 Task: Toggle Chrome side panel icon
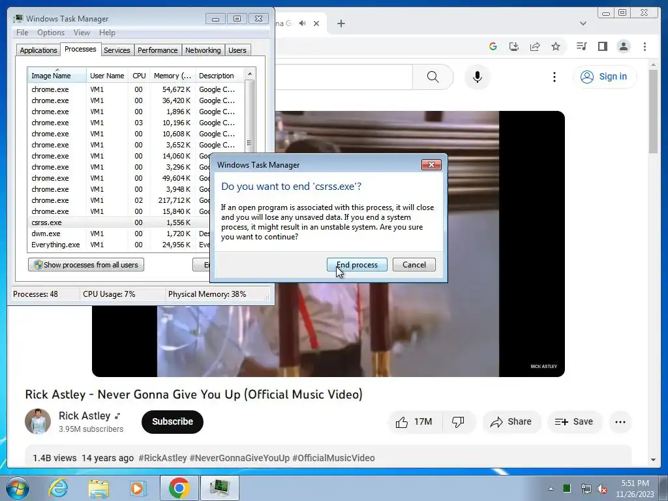coord(602,46)
